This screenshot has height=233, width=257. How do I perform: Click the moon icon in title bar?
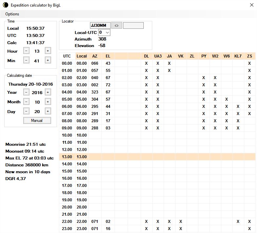[5, 5]
